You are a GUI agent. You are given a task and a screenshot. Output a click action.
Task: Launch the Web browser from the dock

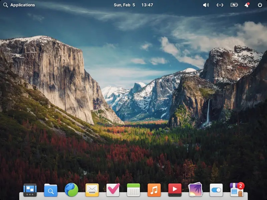(71, 189)
